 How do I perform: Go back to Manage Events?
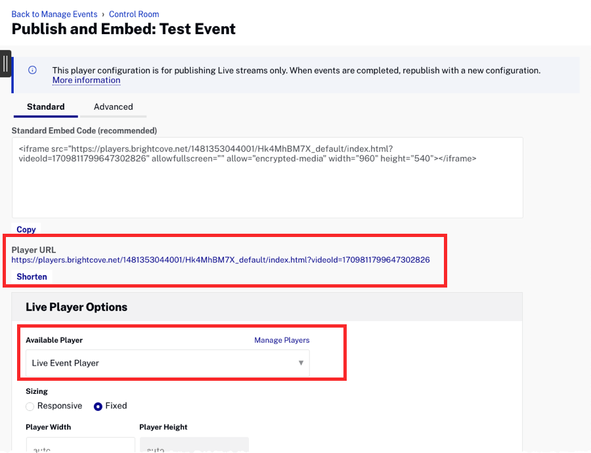pyautogui.click(x=54, y=14)
